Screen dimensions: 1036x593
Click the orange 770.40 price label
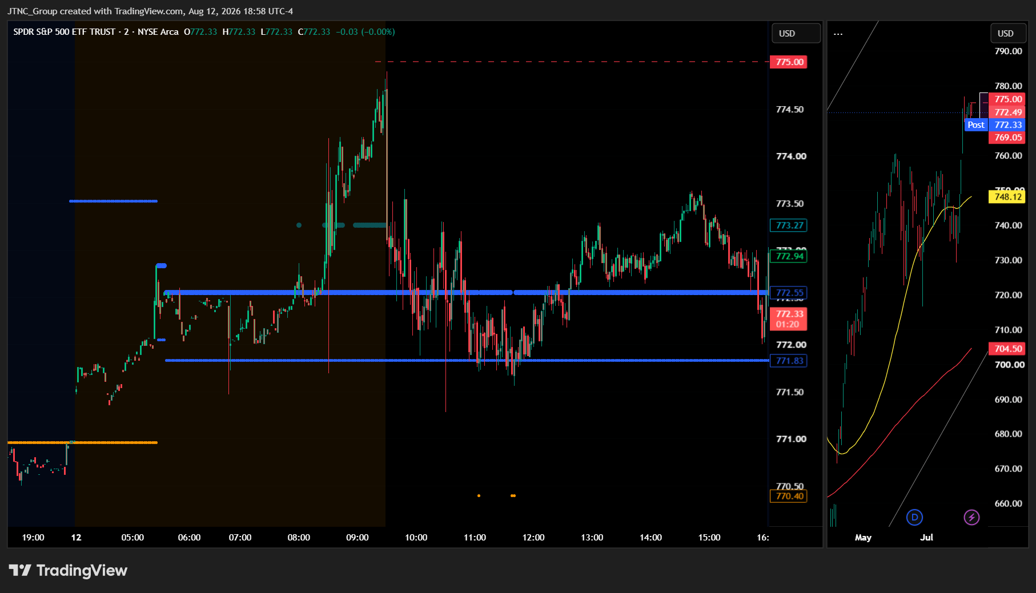789,496
